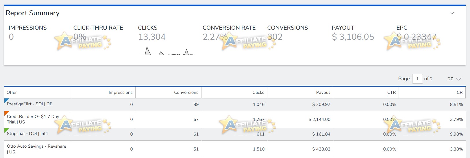
Task: Open the 20 rows-per-page dropdown
Action: [x=454, y=79]
